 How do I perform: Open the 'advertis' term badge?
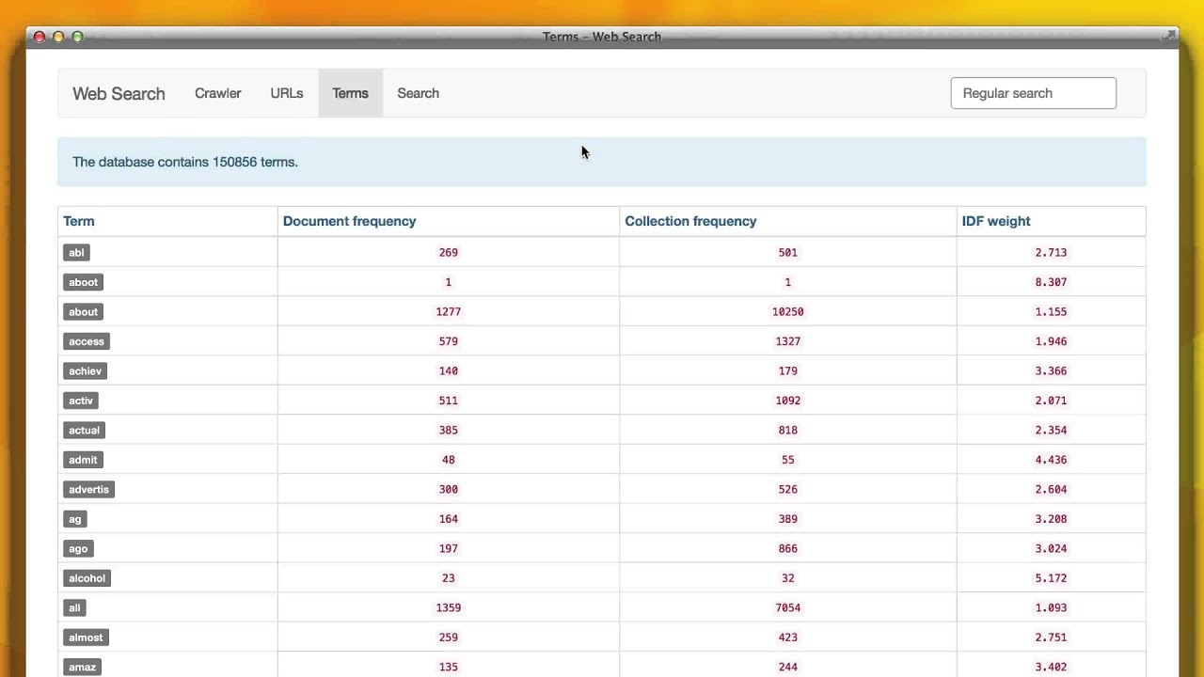[88, 489]
